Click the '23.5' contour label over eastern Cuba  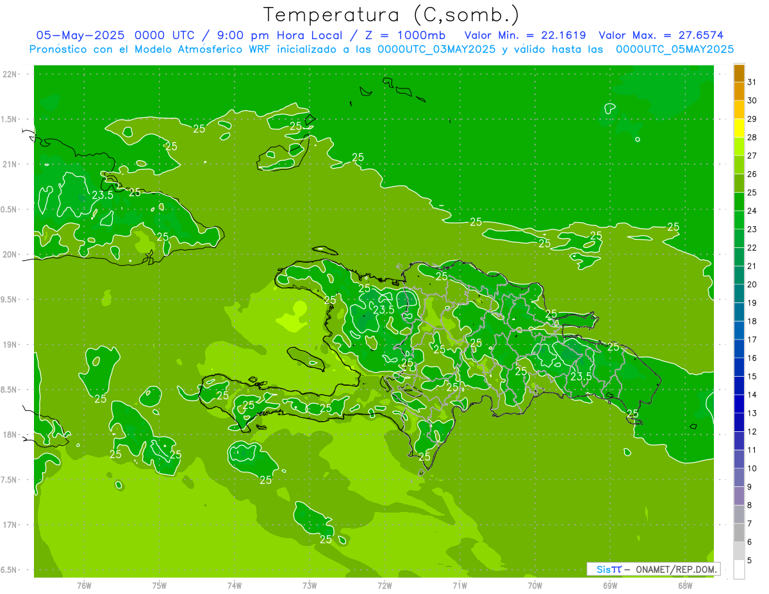click(x=103, y=195)
